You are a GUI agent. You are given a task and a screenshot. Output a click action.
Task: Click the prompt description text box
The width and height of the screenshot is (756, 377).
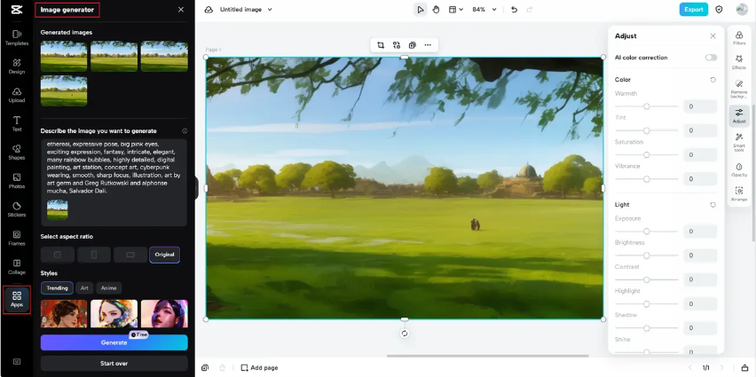coord(114,183)
